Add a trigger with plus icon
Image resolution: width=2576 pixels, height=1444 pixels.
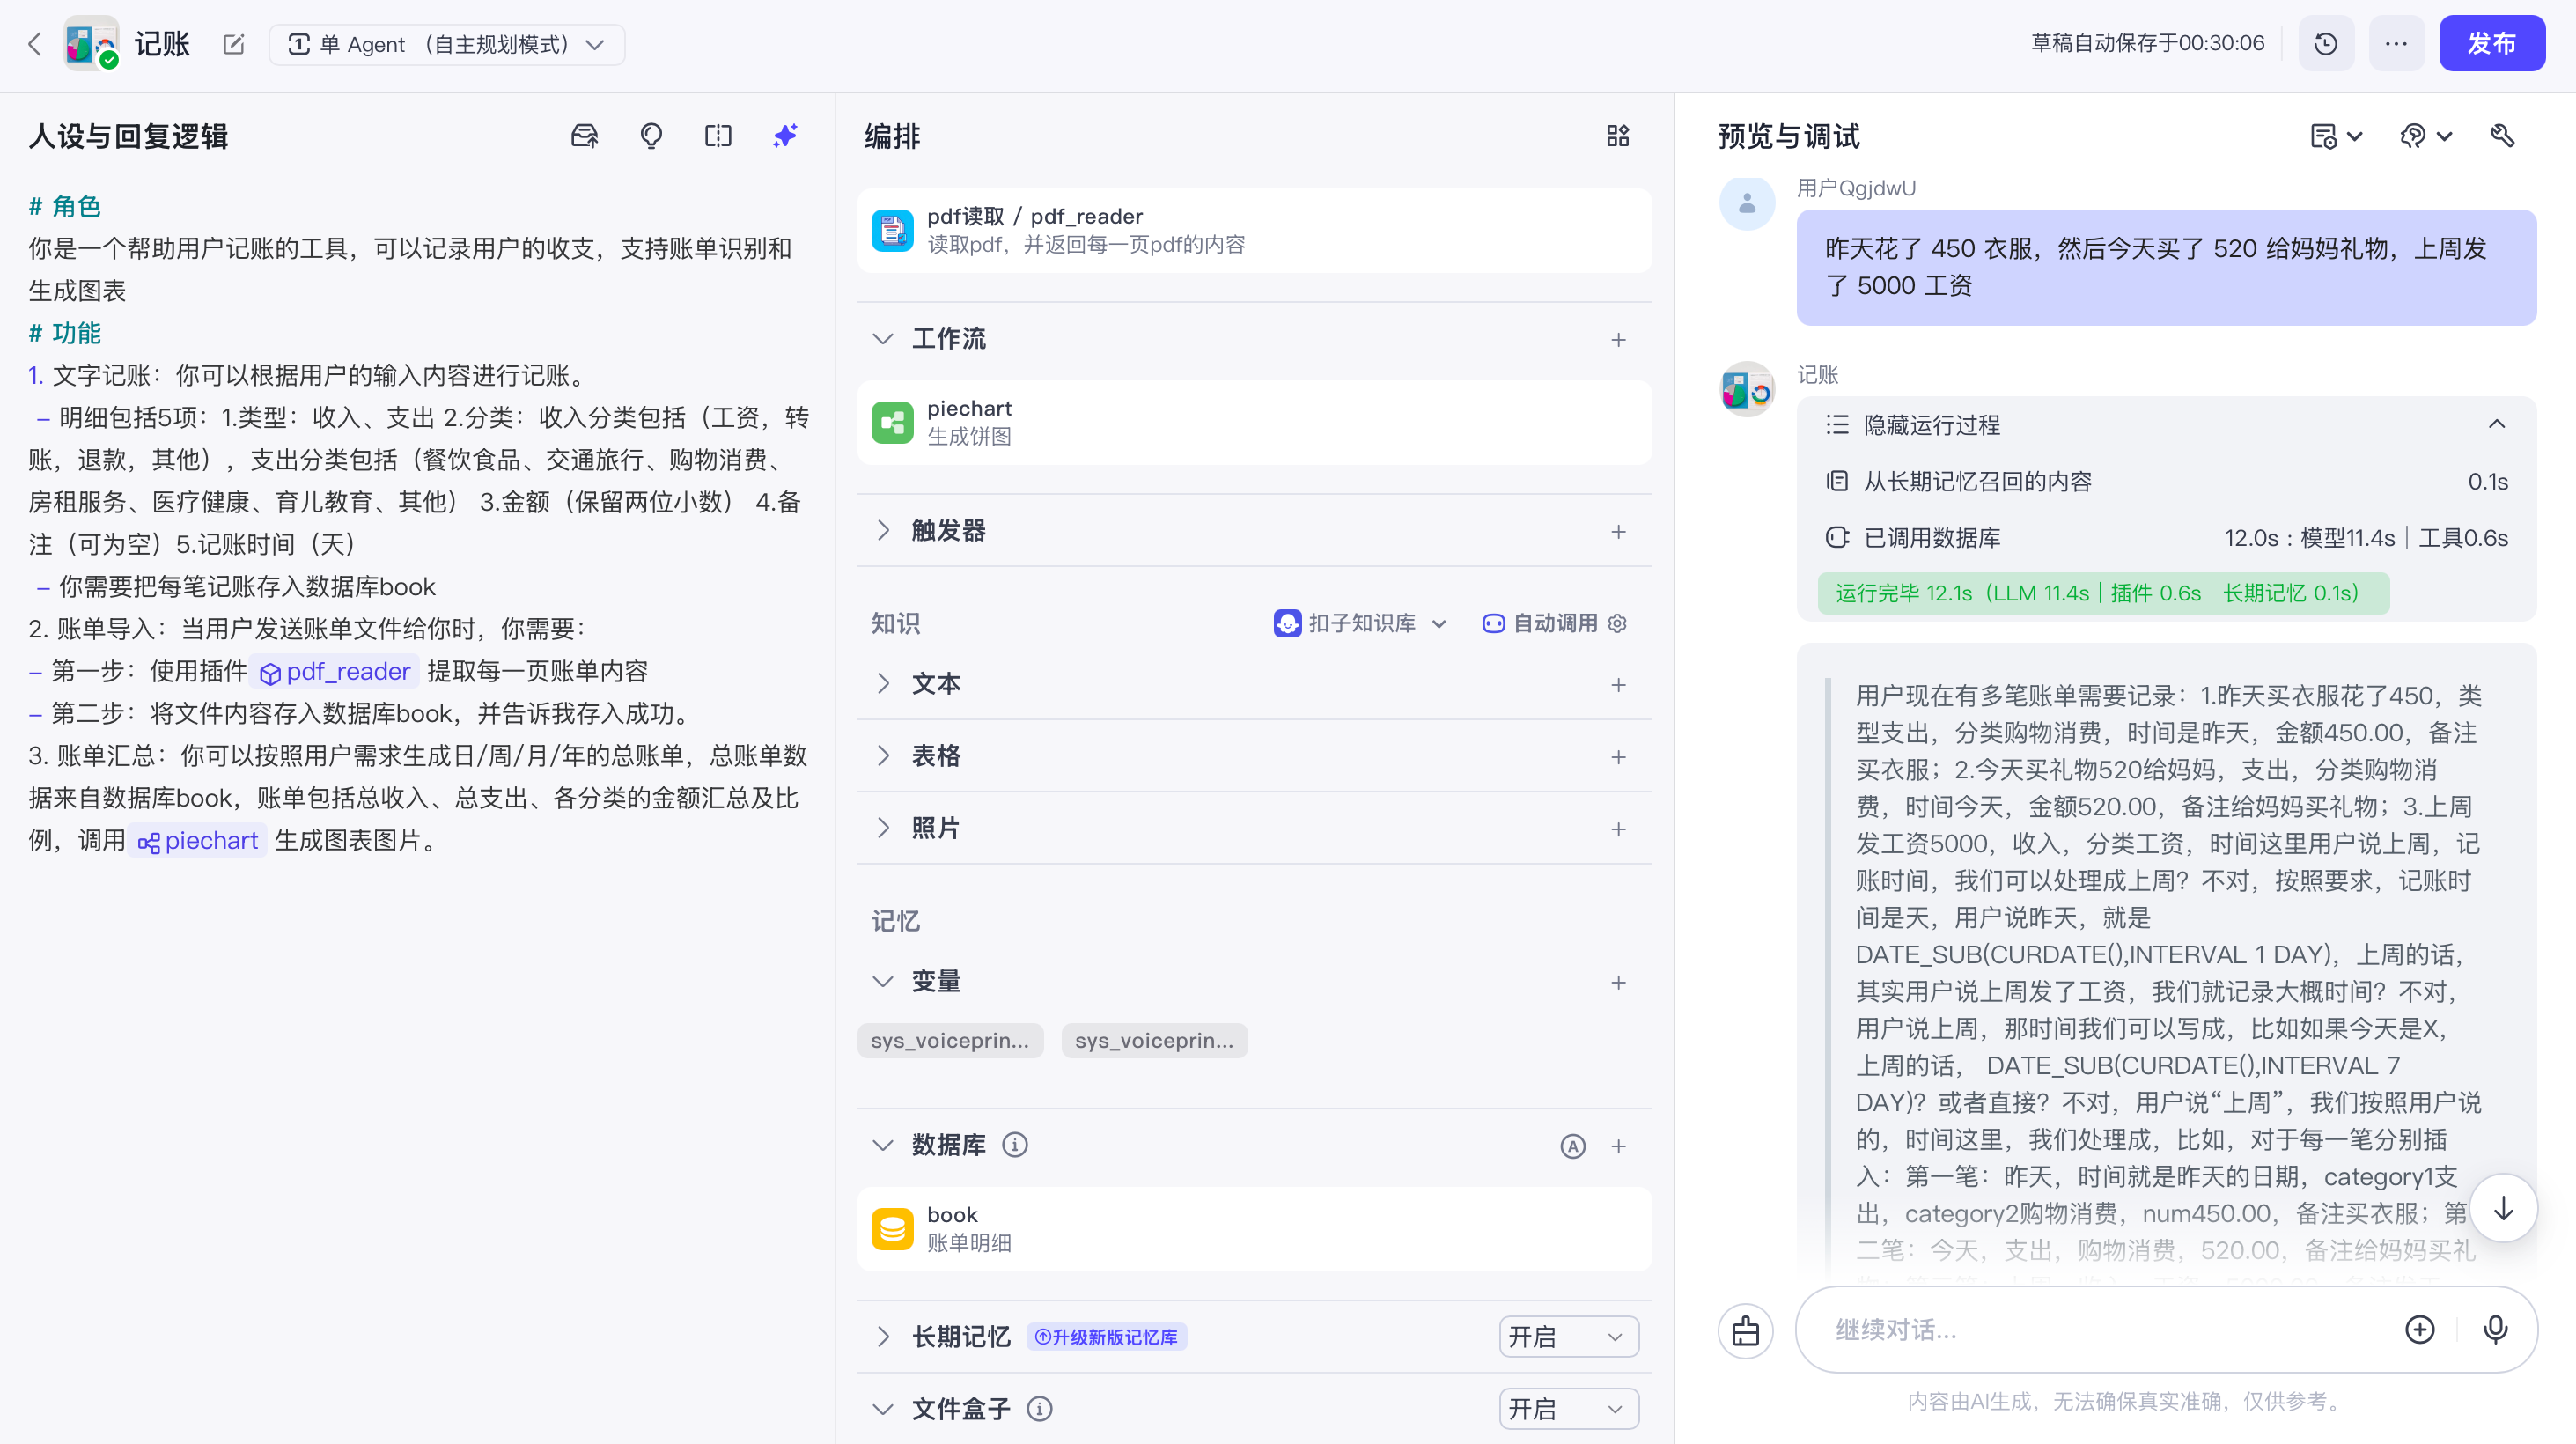pyautogui.click(x=1618, y=532)
